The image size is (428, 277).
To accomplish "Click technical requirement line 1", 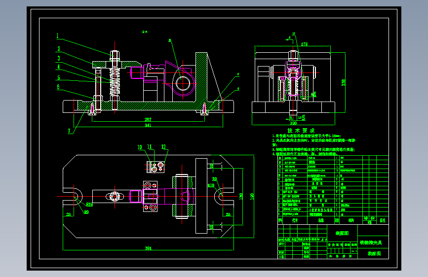I will click(307, 136).
